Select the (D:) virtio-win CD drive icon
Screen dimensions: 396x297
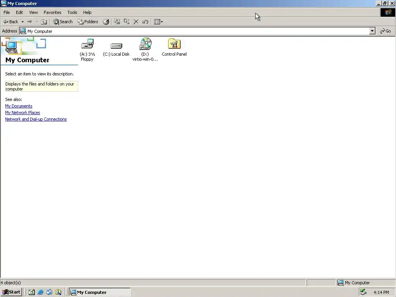click(145, 44)
